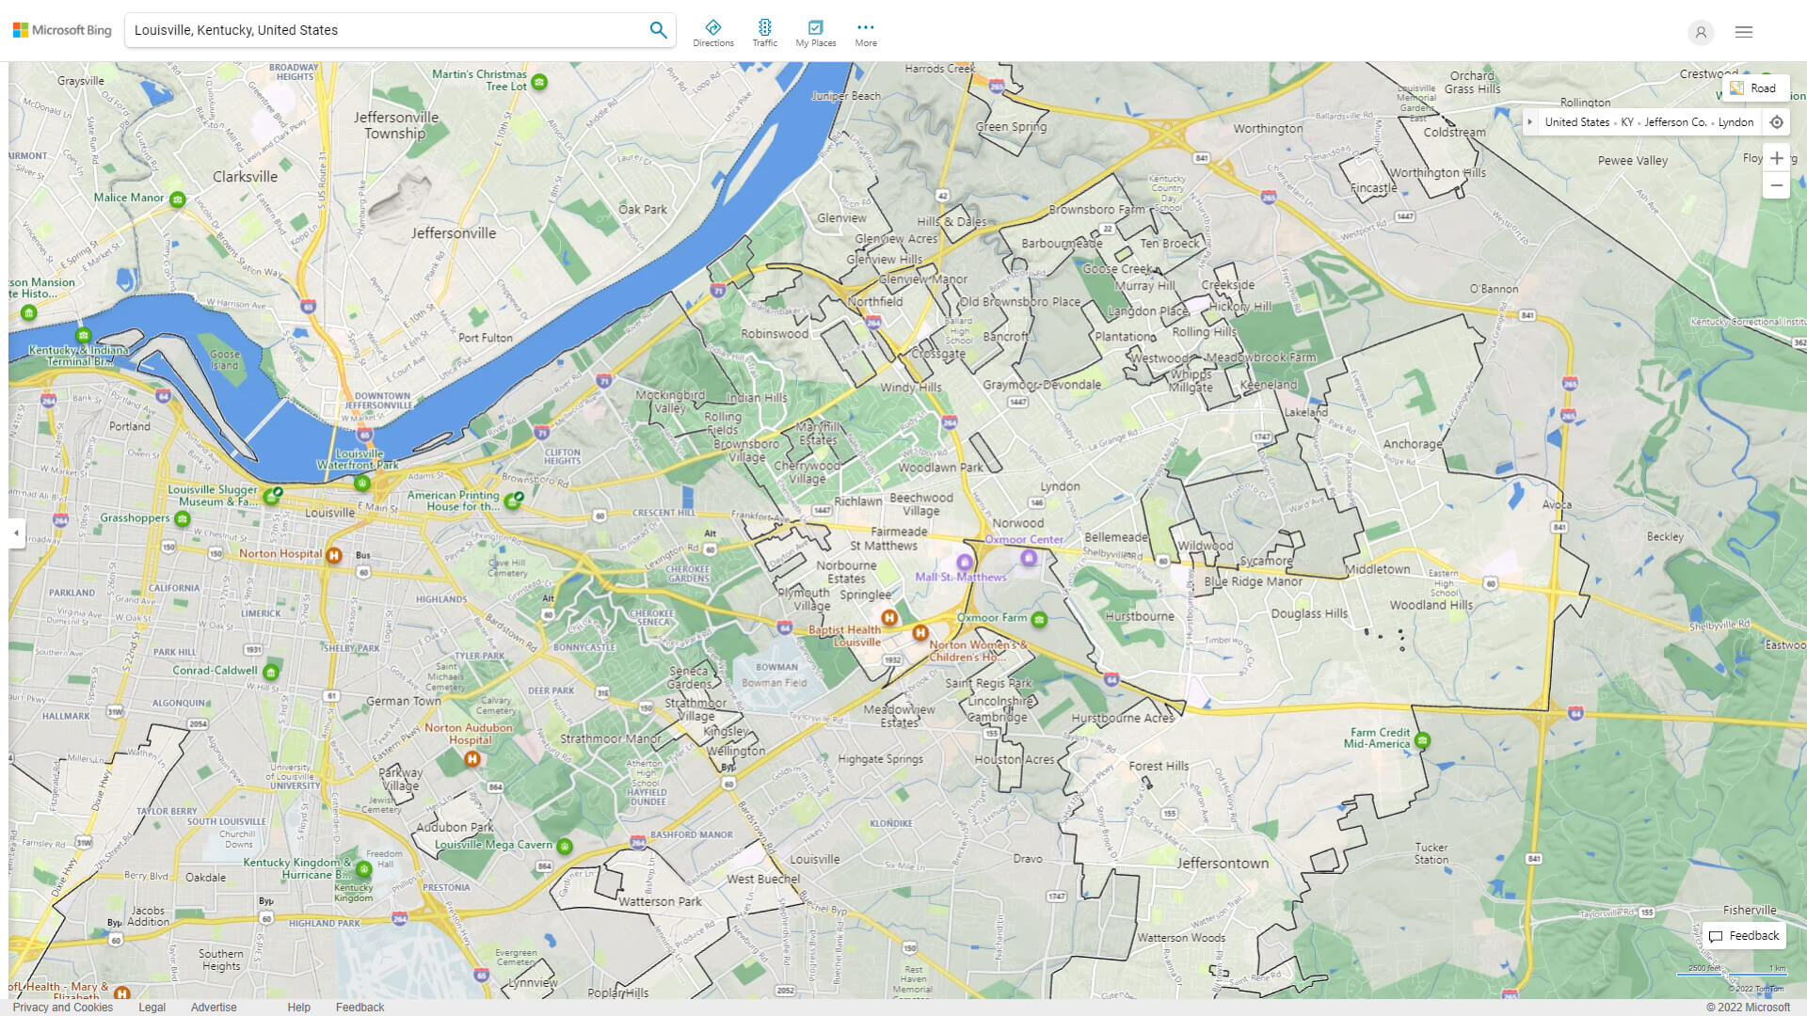Select KY in the location breadcrumb
Viewport: 1807px width, 1016px height.
[1627, 121]
